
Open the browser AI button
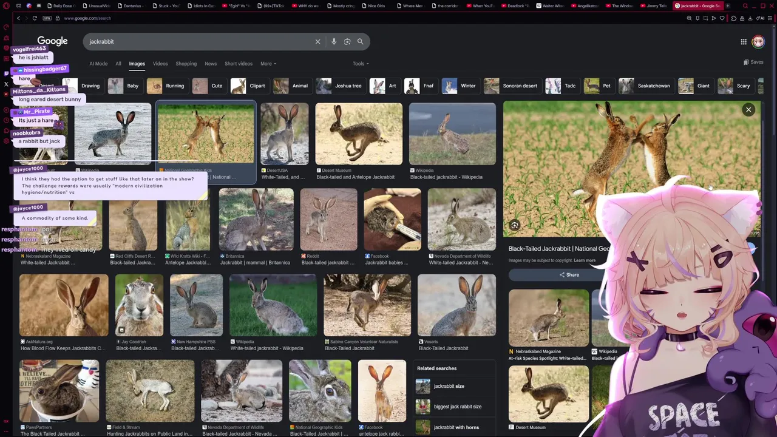click(x=760, y=18)
